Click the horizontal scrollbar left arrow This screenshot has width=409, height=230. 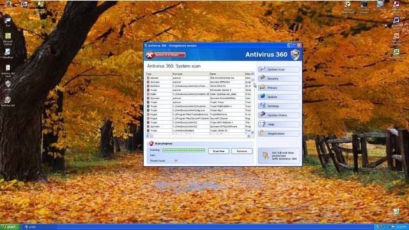coord(148,136)
